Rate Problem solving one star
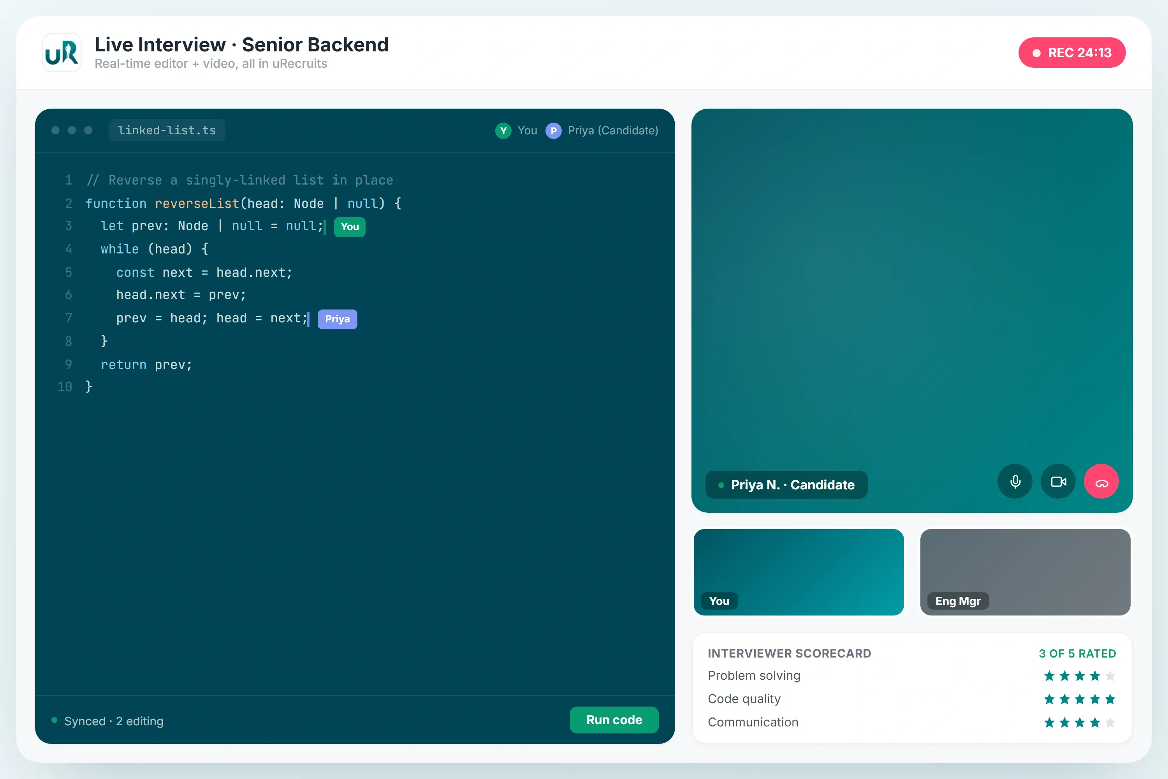The width and height of the screenshot is (1168, 779). coord(1049,676)
